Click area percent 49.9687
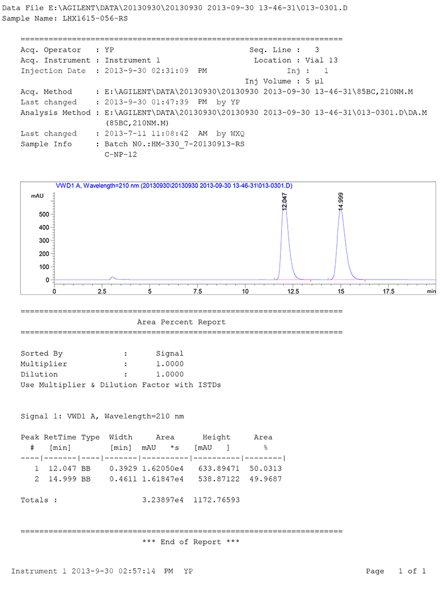Screen dimensions: 440x593 click(266, 479)
